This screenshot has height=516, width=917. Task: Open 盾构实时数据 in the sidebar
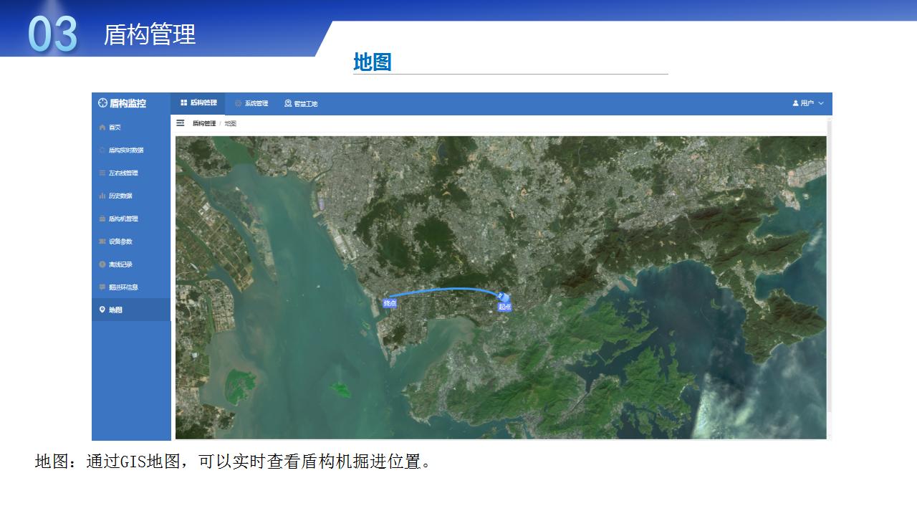(x=125, y=150)
